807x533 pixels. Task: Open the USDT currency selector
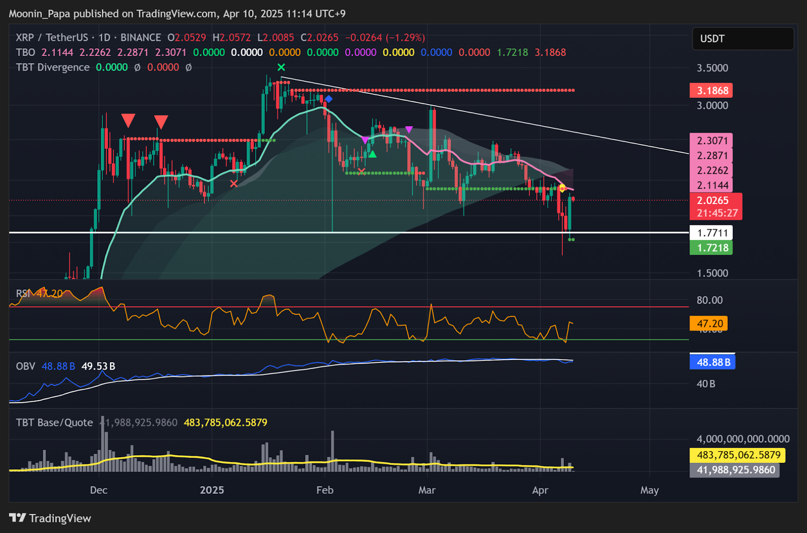[x=742, y=39]
